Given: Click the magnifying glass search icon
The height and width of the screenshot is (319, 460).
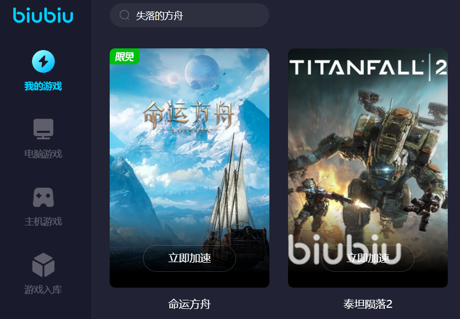Looking at the screenshot, I should (125, 15).
